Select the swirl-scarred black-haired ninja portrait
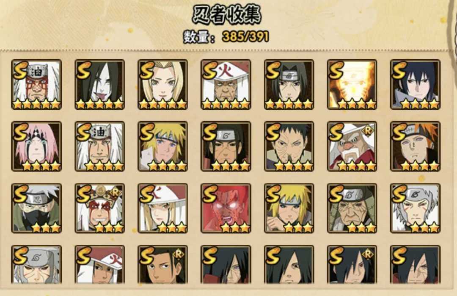The height and width of the screenshot is (296, 457). coord(289,147)
